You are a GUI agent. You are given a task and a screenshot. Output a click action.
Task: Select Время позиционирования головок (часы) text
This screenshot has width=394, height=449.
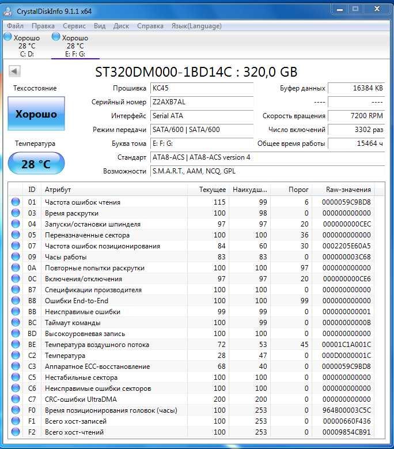[x=111, y=410]
